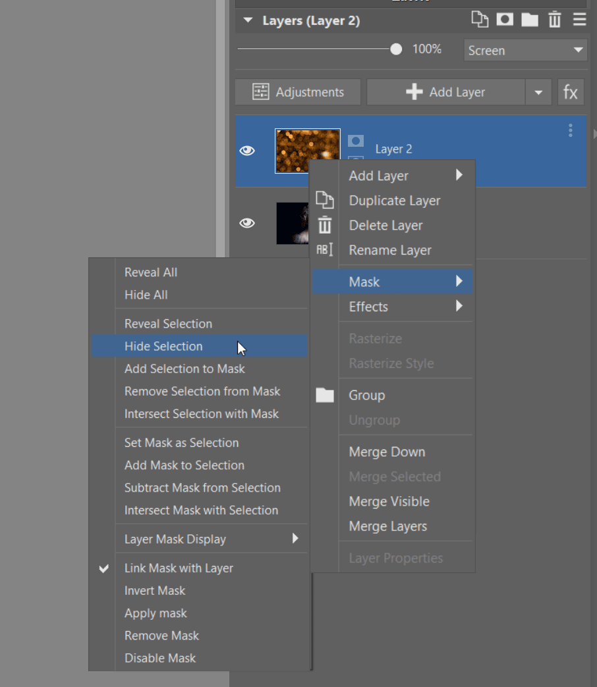Select Merge Visible
The width and height of the screenshot is (597, 687).
coord(389,501)
